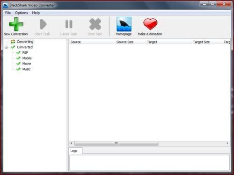This screenshot has width=234, height=175.
Task: Select the Mobile category
Action: (x=27, y=58)
